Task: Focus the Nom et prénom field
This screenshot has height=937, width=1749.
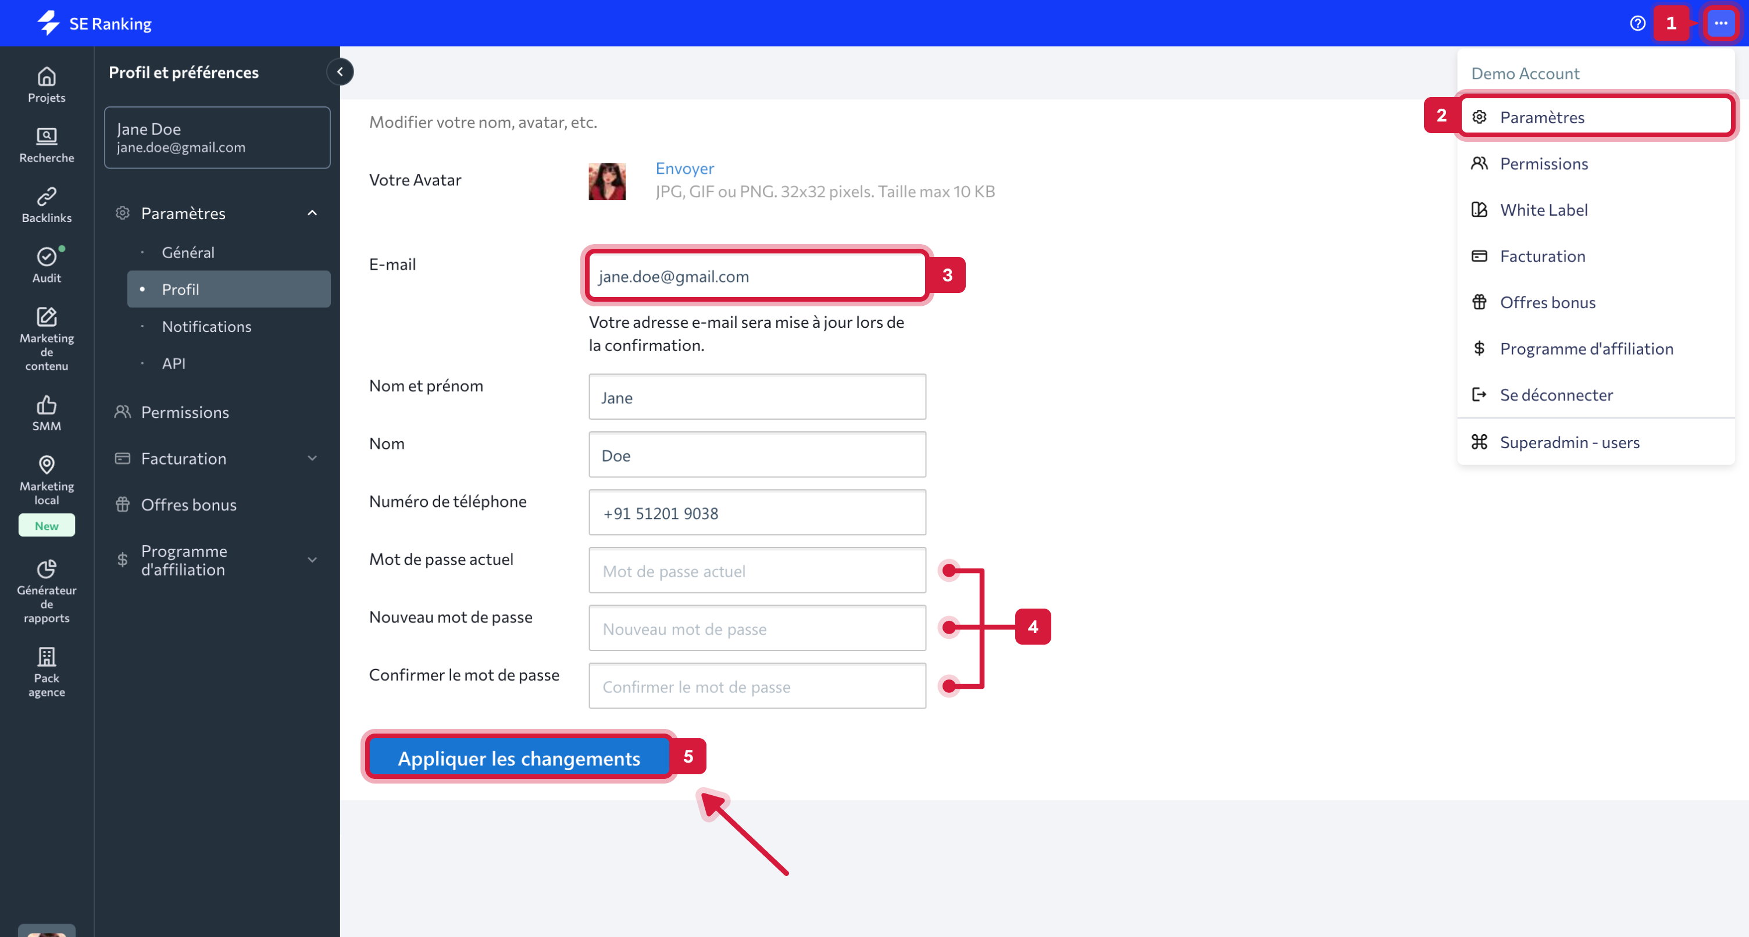Action: tap(757, 397)
